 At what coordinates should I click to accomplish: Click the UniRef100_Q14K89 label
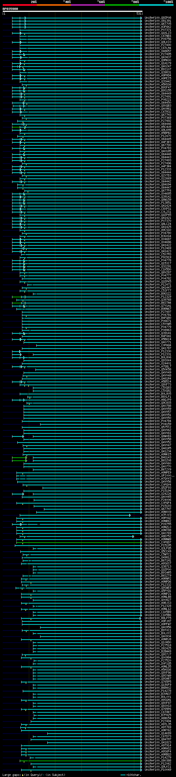(x=158, y=733)
